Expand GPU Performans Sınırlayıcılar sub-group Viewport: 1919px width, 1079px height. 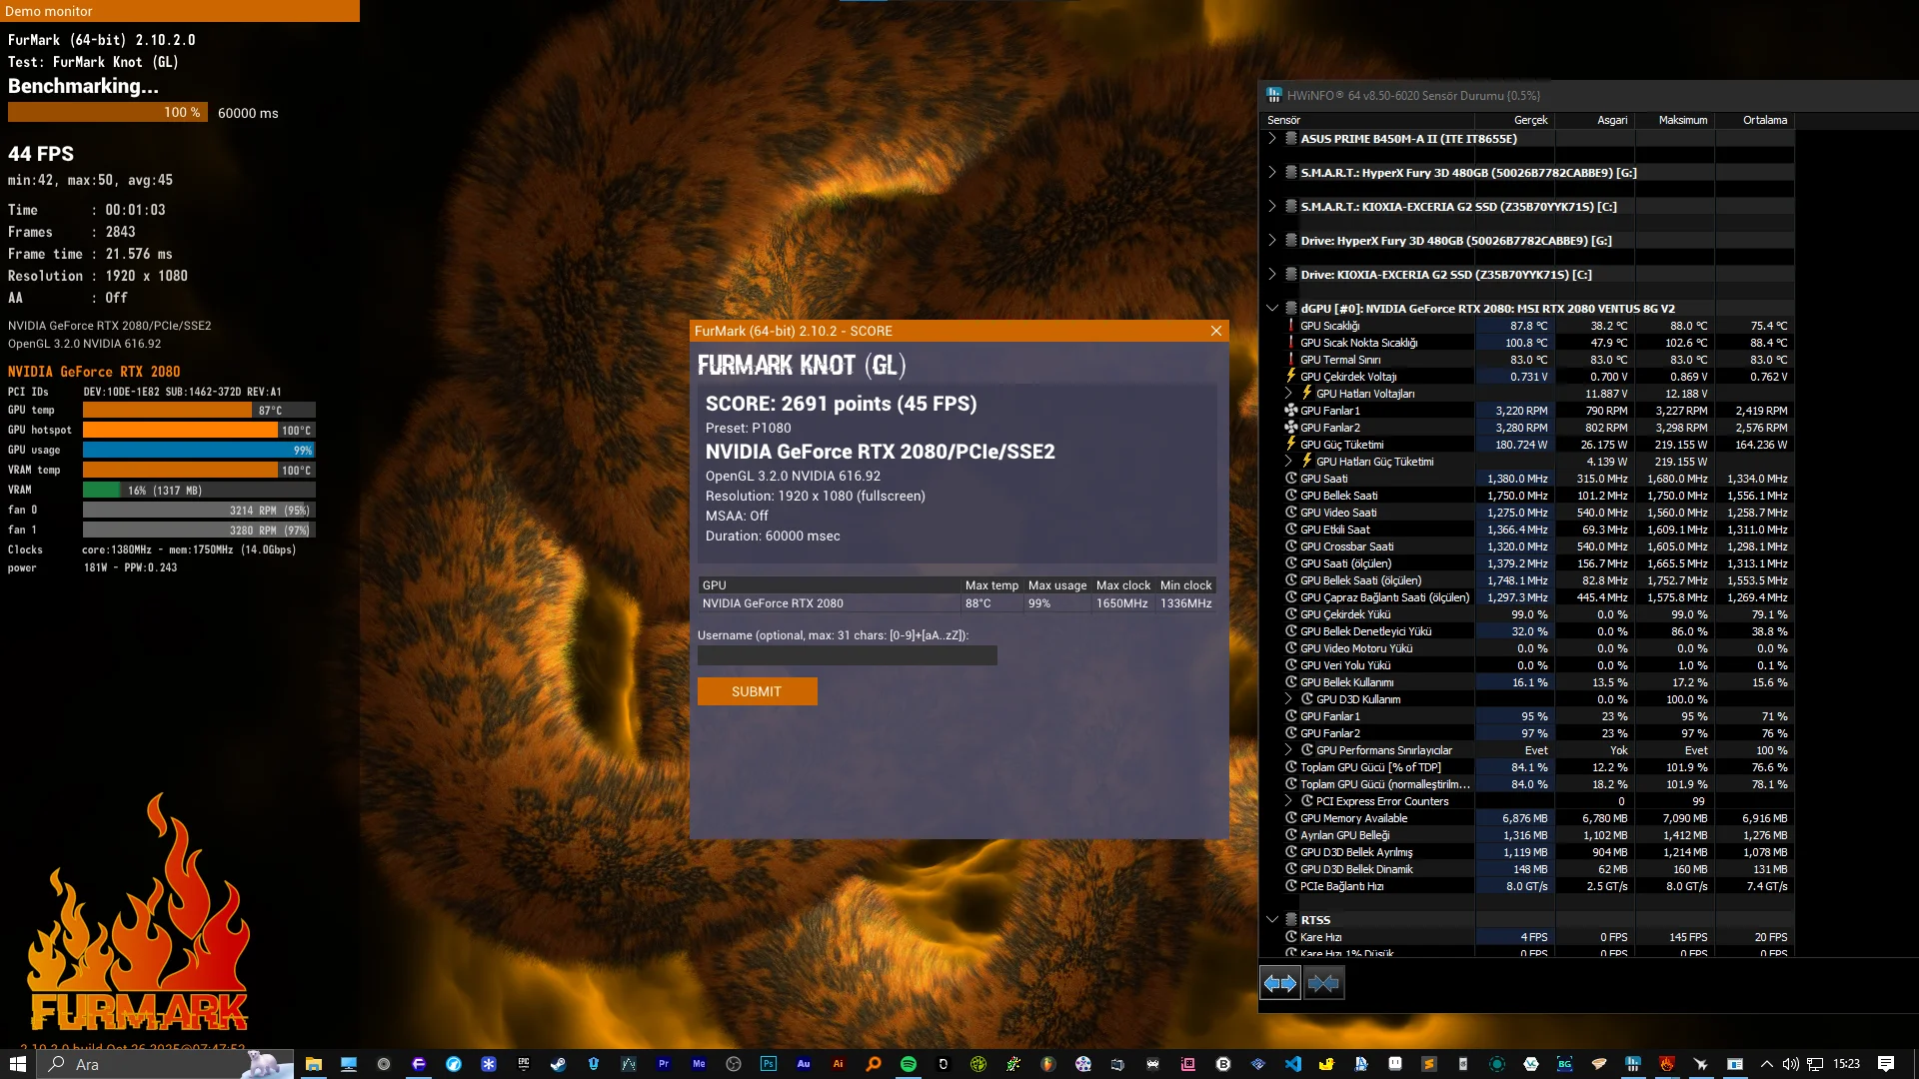coord(1288,750)
